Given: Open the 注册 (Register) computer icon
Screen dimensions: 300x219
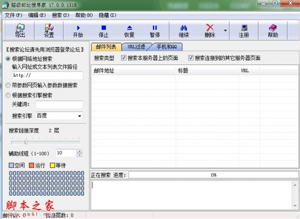Looking at the screenshot, I should (x=243, y=30).
